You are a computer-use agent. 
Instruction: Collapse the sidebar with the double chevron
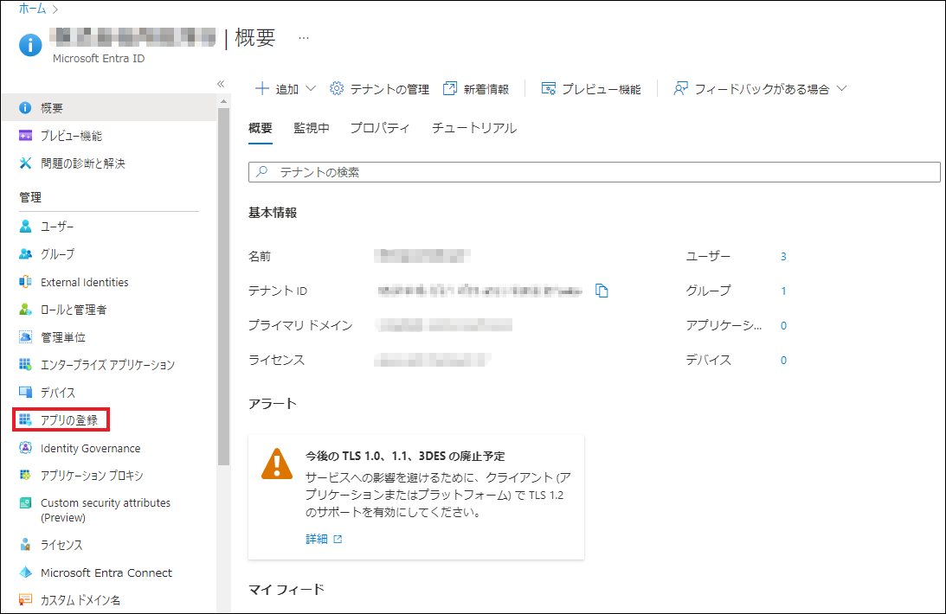221,84
